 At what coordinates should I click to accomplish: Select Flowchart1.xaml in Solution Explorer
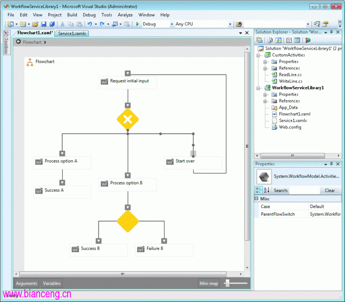point(294,114)
